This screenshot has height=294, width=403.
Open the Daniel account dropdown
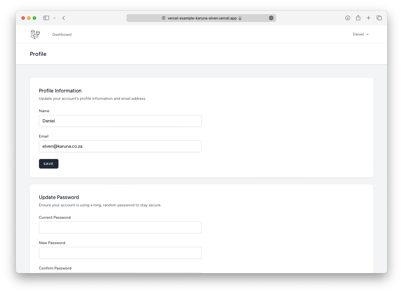click(x=358, y=34)
